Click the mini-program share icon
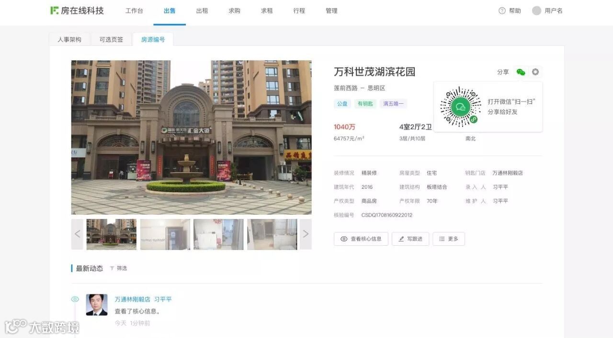Image resolution: width=613 pixels, height=338 pixels. (535, 72)
